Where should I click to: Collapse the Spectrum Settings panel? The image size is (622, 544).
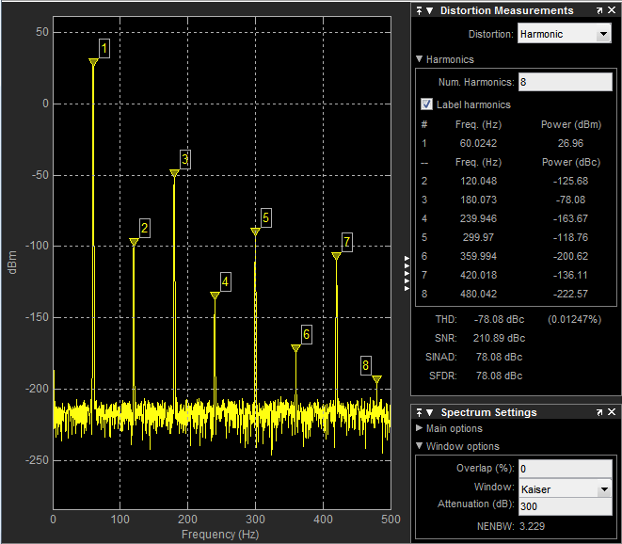pos(430,412)
